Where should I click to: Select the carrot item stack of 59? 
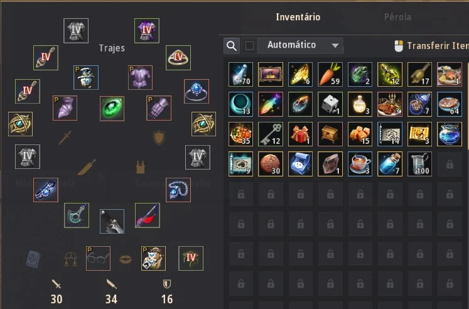coord(330,74)
